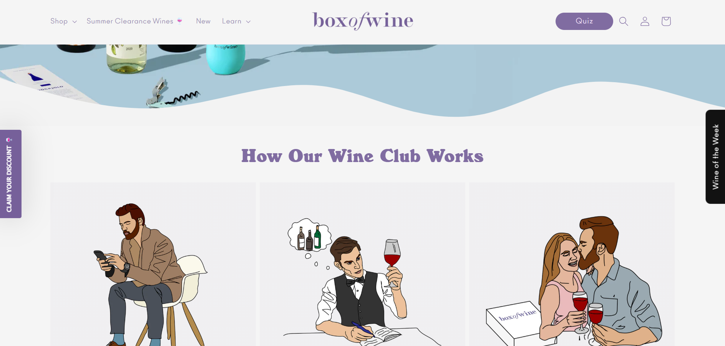Open the Summer Clearance Wines link
The width and height of the screenshot is (725, 346).
pyautogui.click(x=130, y=21)
